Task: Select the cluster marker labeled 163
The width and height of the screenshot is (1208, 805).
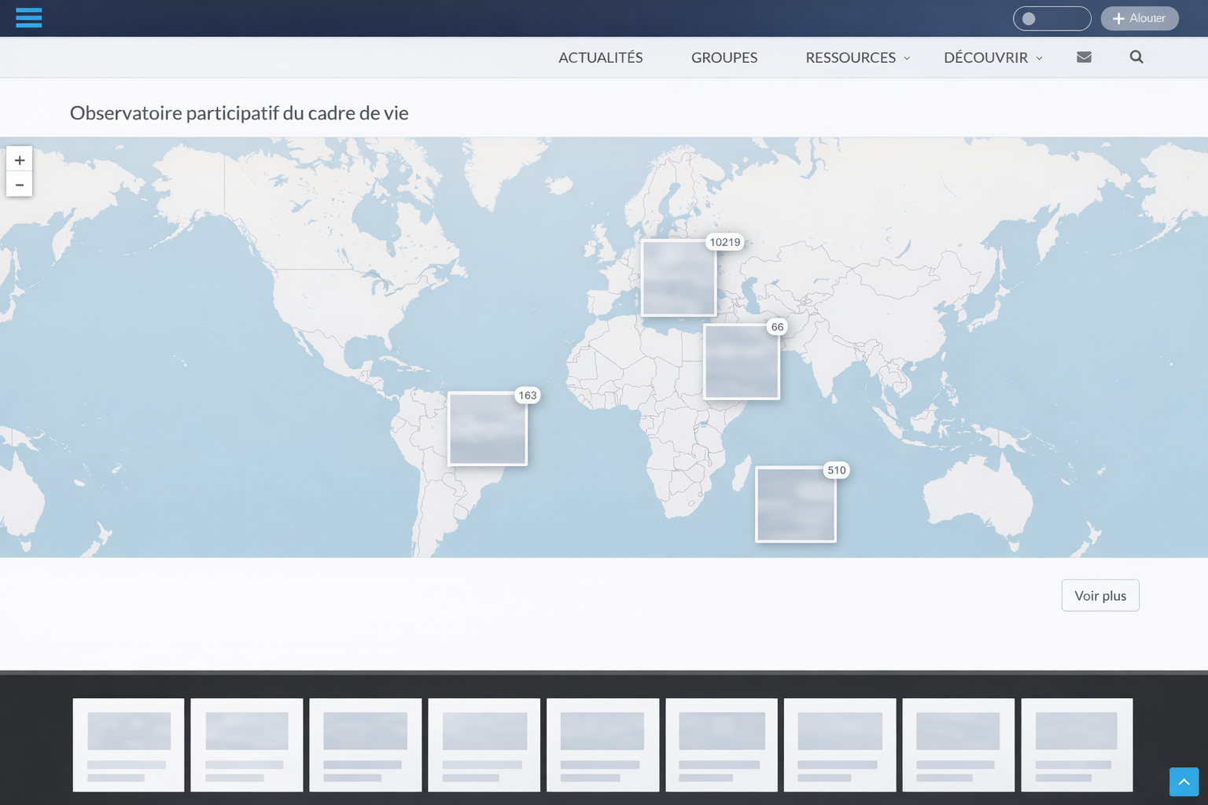Action: coord(487,428)
